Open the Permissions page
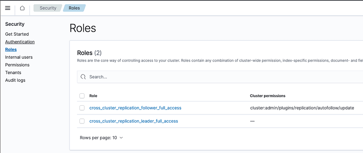This screenshot has height=153, width=363. coord(17,65)
